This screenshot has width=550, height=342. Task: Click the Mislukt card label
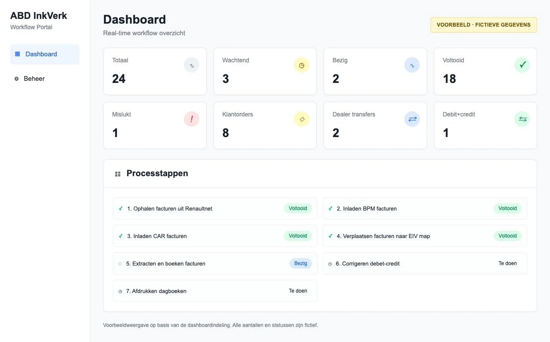[122, 114]
